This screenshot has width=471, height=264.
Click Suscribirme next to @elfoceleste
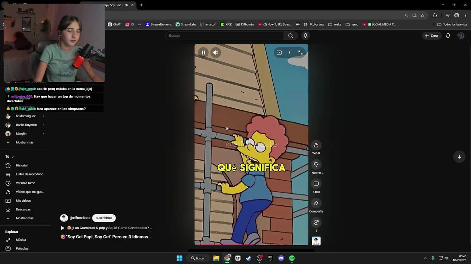[104, 218]
